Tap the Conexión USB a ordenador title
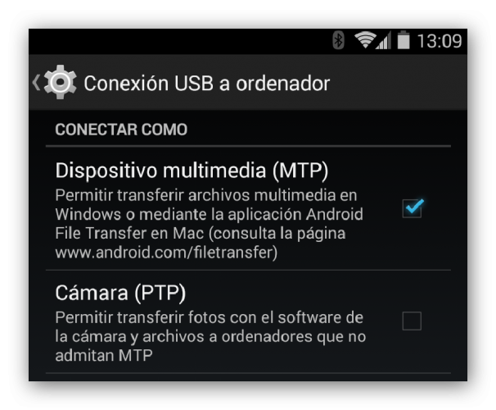The image size is (496, 410). 207,84
